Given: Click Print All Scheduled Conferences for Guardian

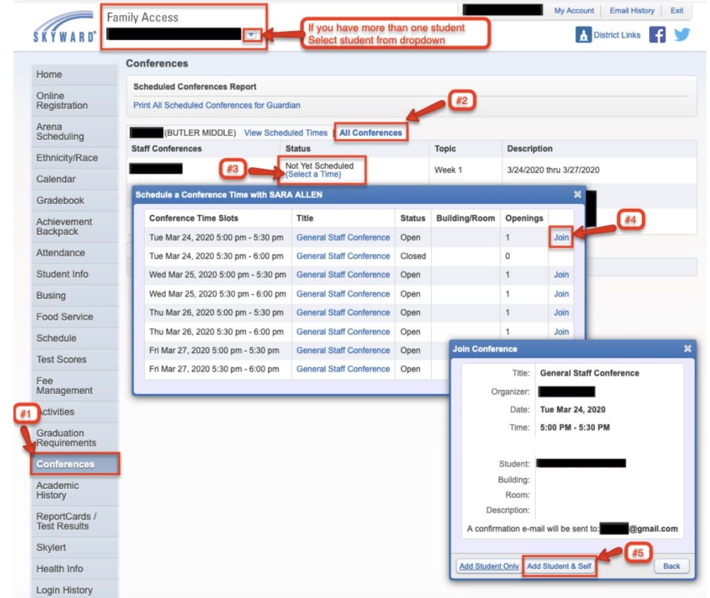Looking at the screenshot, I should tap(216, 105).
